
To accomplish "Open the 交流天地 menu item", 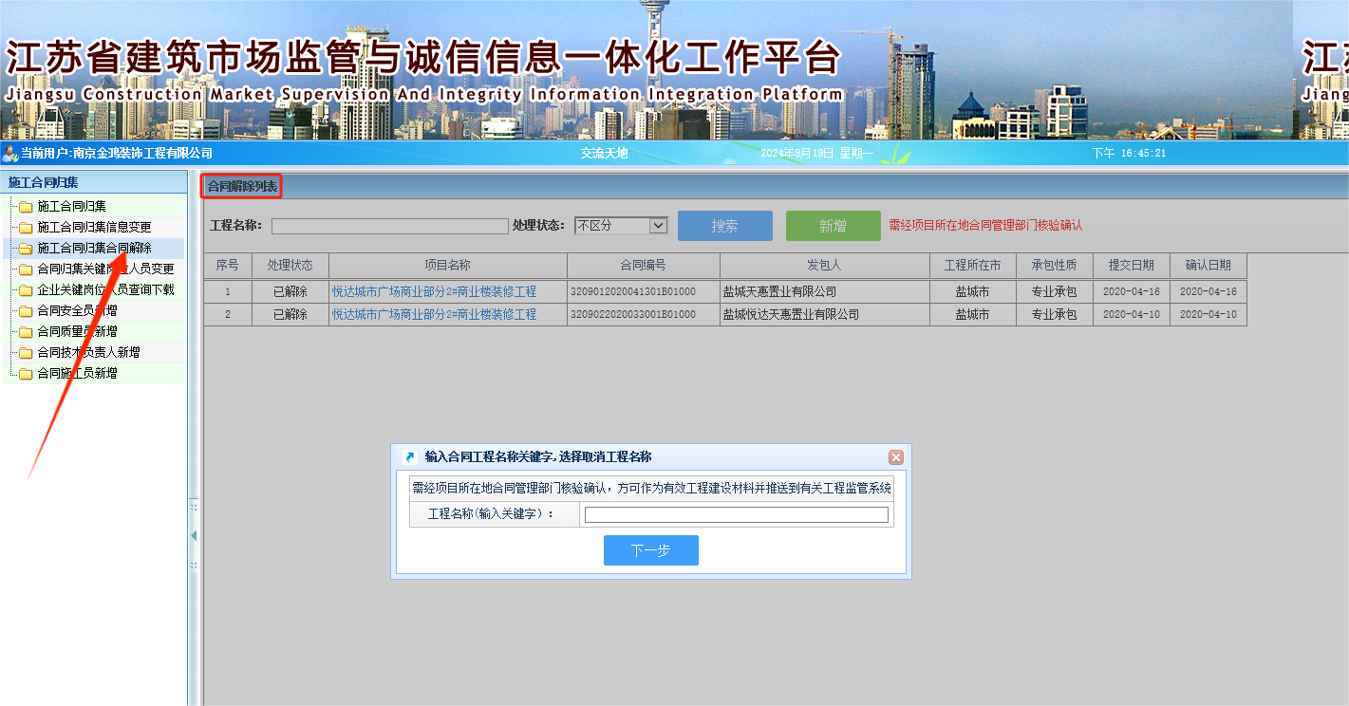I will click(x=604, y=154).
